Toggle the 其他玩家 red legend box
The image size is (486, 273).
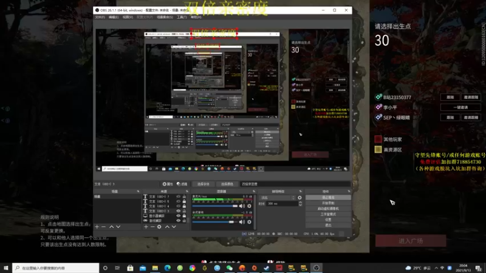(378, 140)
